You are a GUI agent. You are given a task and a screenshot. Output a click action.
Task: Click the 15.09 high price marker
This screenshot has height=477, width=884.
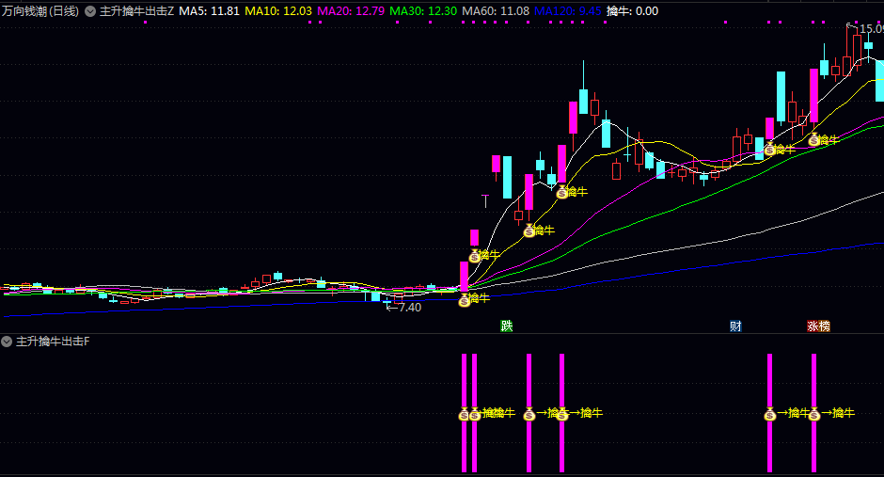pyautogui.click(x=870, y=29)
